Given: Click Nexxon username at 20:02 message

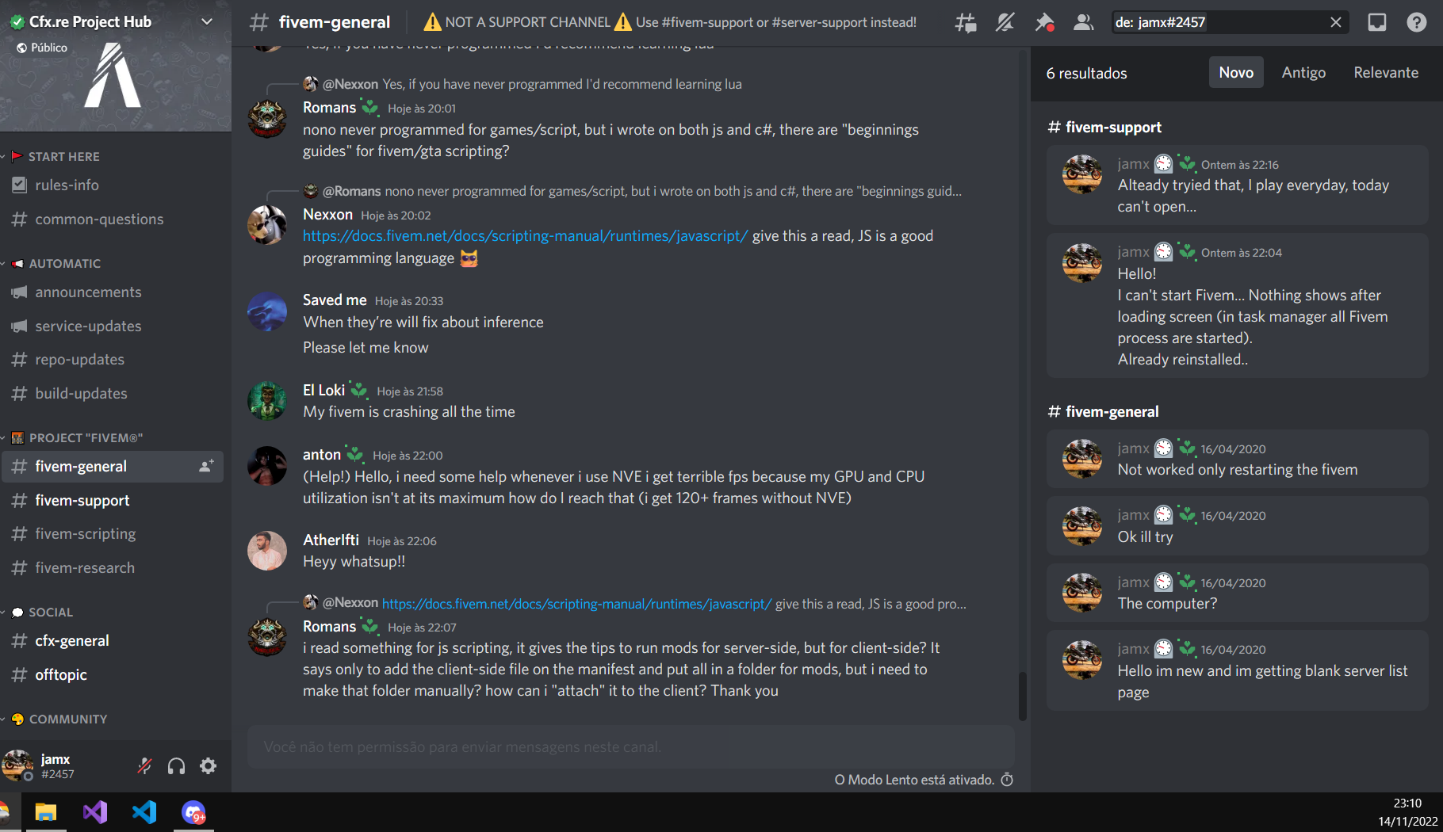Looking at the screenshot, I should 327,214.
